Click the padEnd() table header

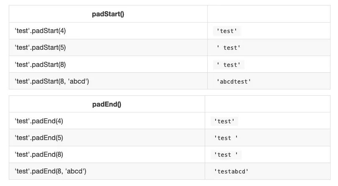(x=107, y=104)
